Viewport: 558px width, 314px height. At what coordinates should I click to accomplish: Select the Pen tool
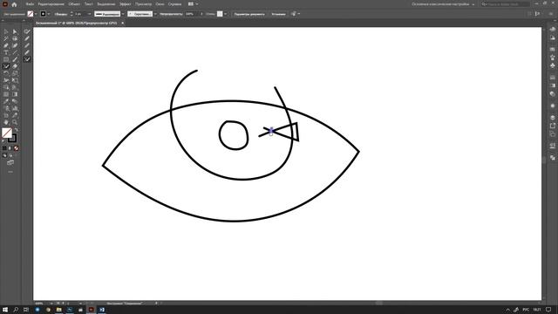(6, 45)
